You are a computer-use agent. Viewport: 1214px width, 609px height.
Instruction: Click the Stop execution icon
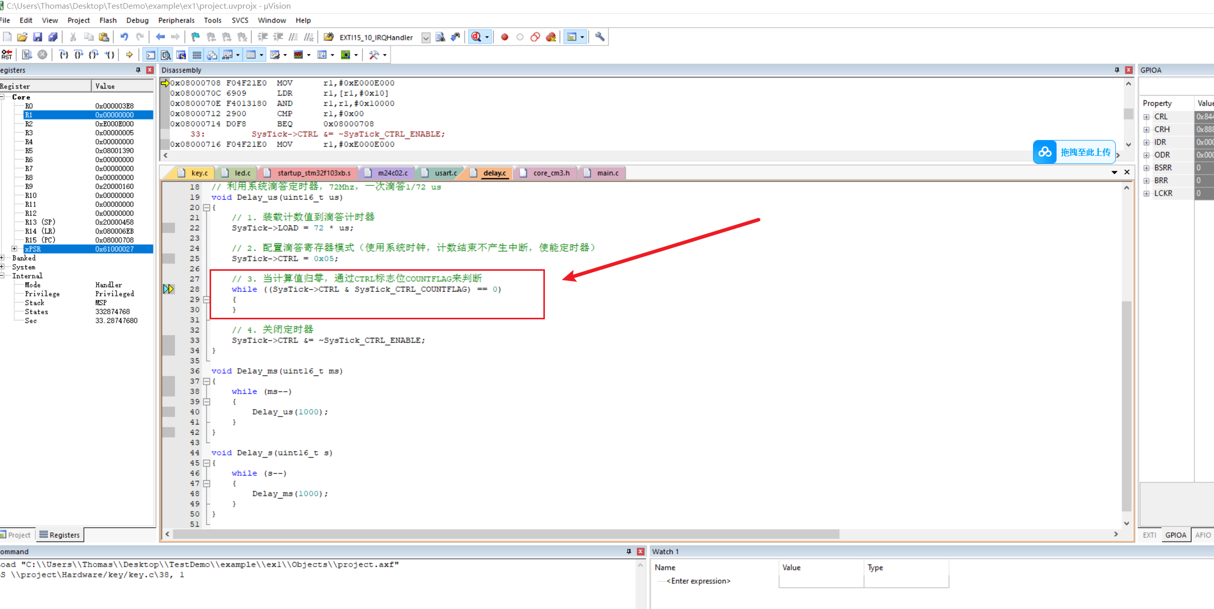tap(42, 55)
